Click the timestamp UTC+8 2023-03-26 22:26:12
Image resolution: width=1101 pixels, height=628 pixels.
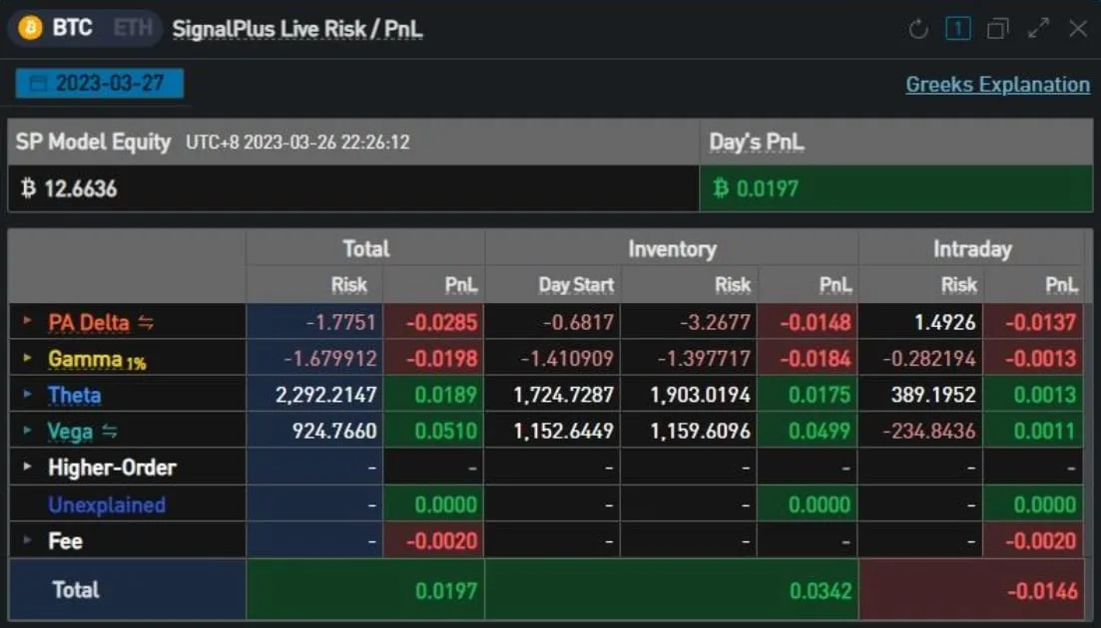point(297,143)
